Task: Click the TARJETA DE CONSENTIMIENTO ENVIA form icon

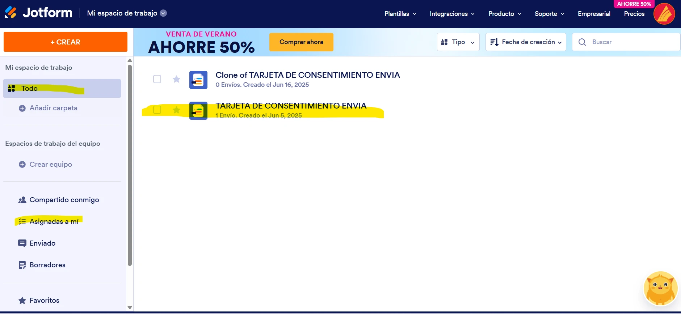Action: (198, 111)
